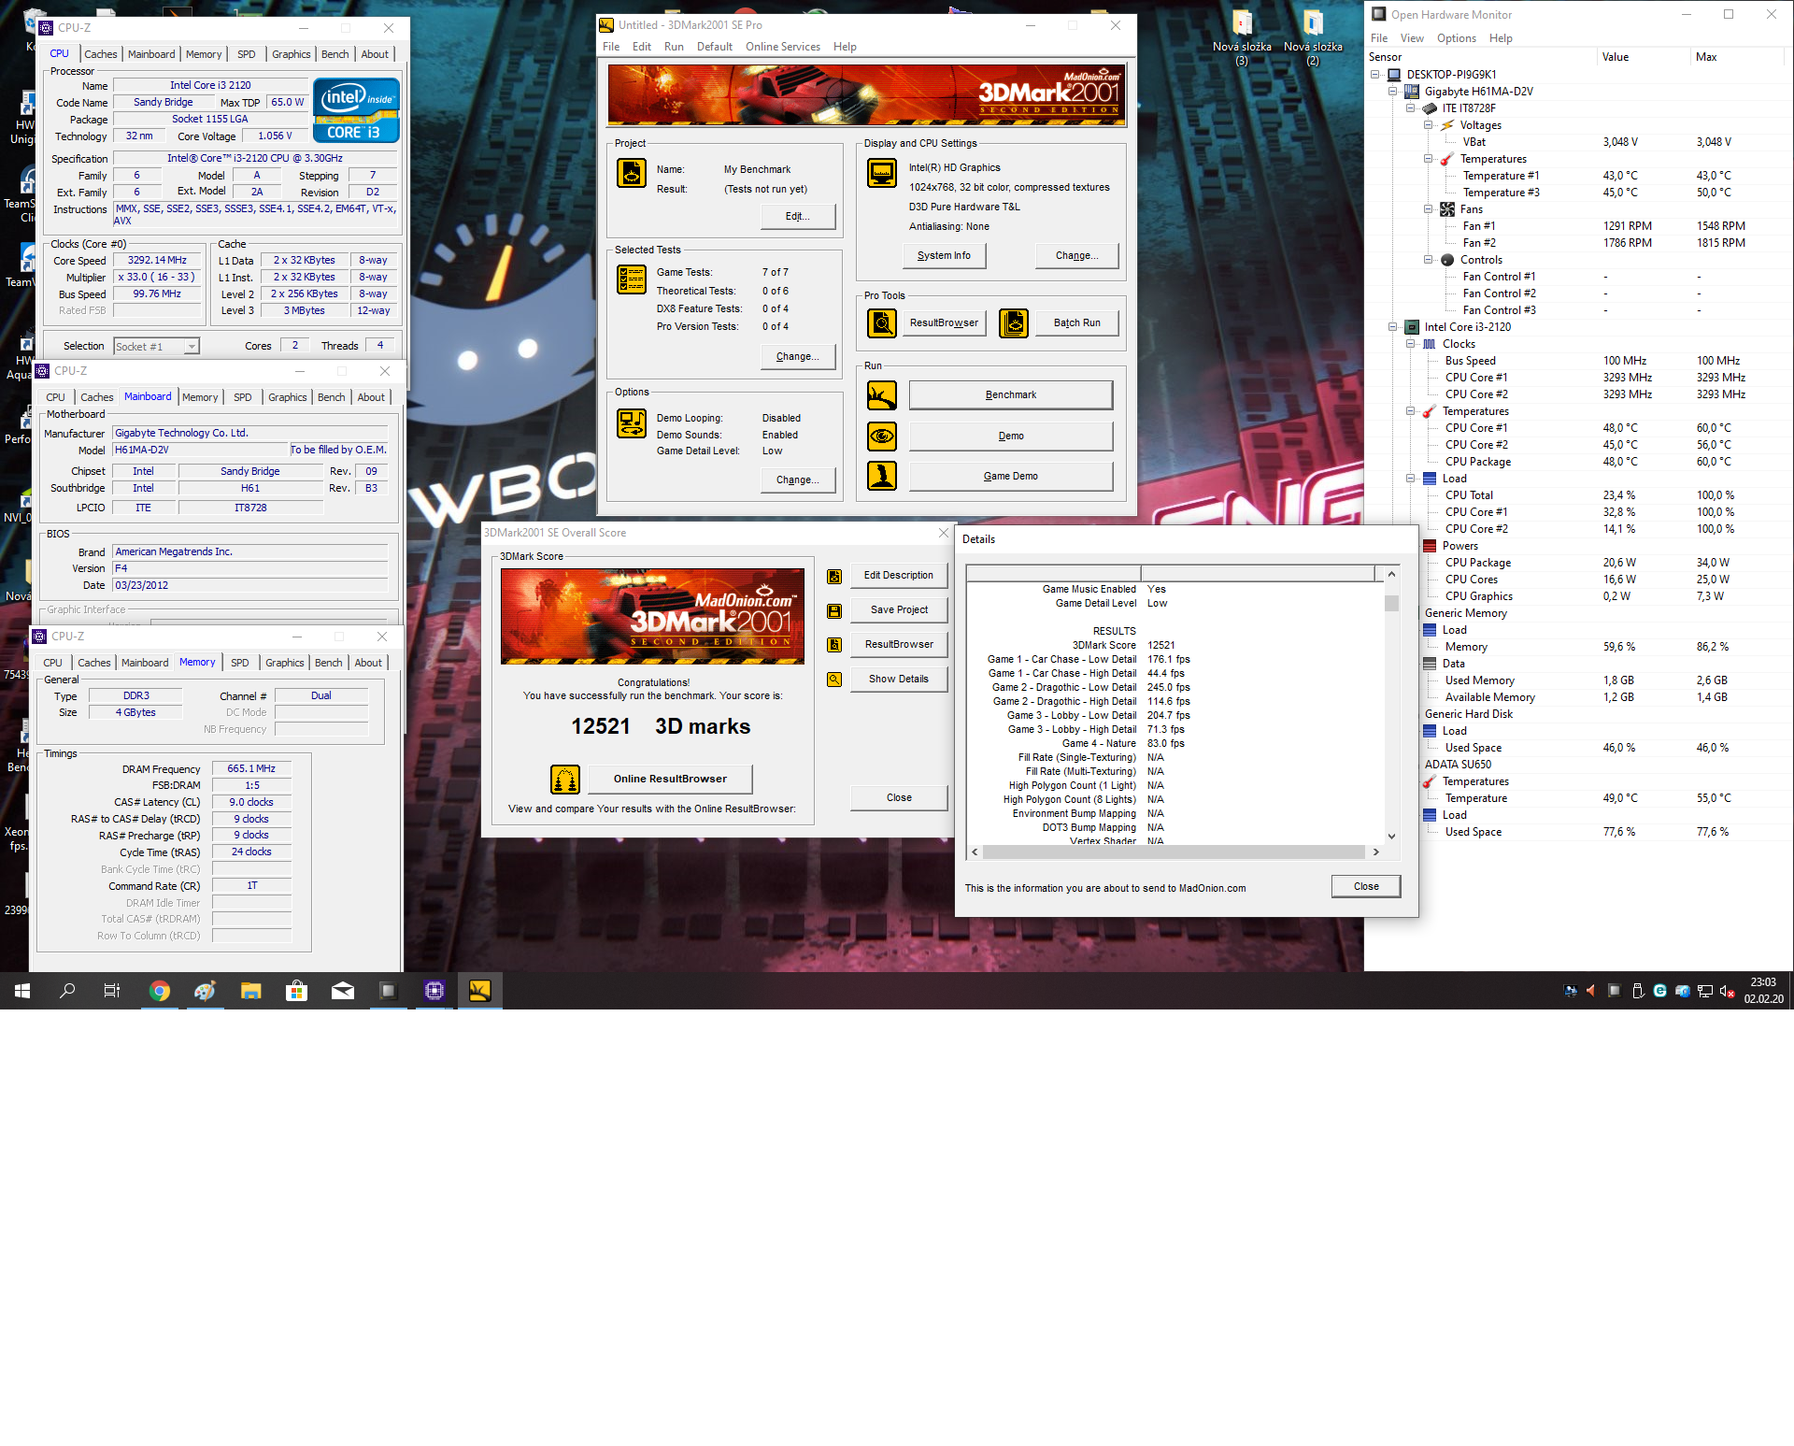1794x1446 pixels.
Task: Click the Display and CPU Settings monitor icon
Action: point(881,174)
